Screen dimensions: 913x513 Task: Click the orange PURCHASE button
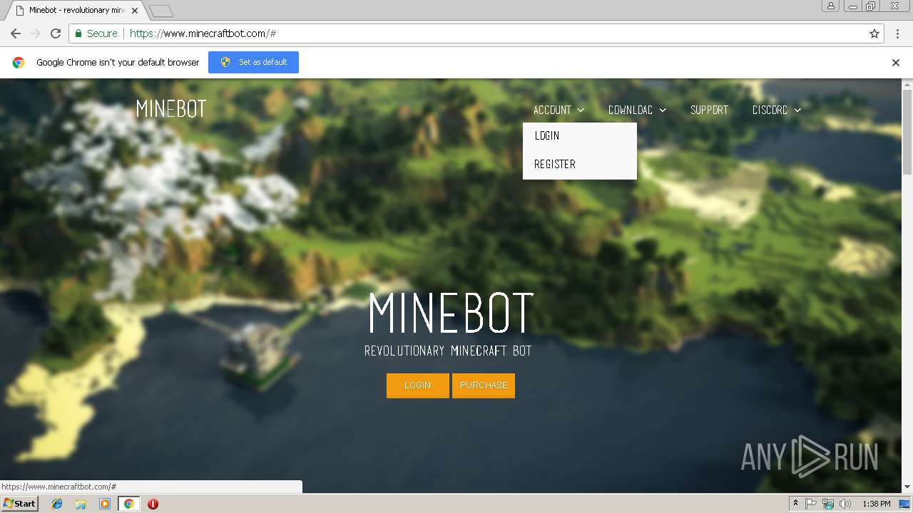(484, 385)
